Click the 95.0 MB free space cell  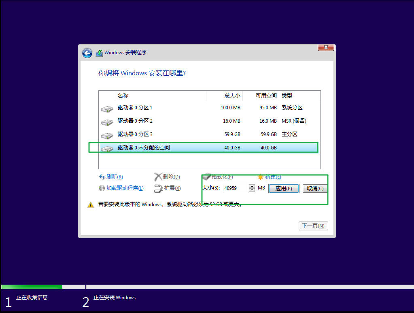coord(268,108)
